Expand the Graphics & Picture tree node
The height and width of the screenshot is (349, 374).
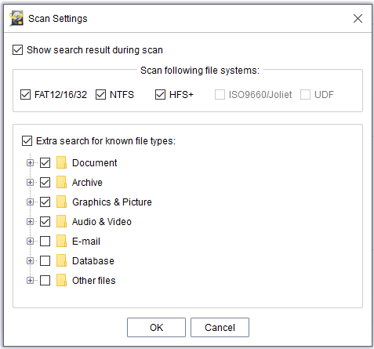click(30, 202)
